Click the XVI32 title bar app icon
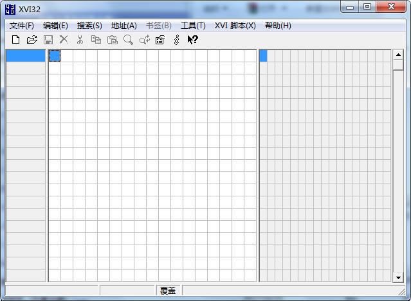Image resolution: width=411 pixels, height=301 pixels. coord(10,10)
